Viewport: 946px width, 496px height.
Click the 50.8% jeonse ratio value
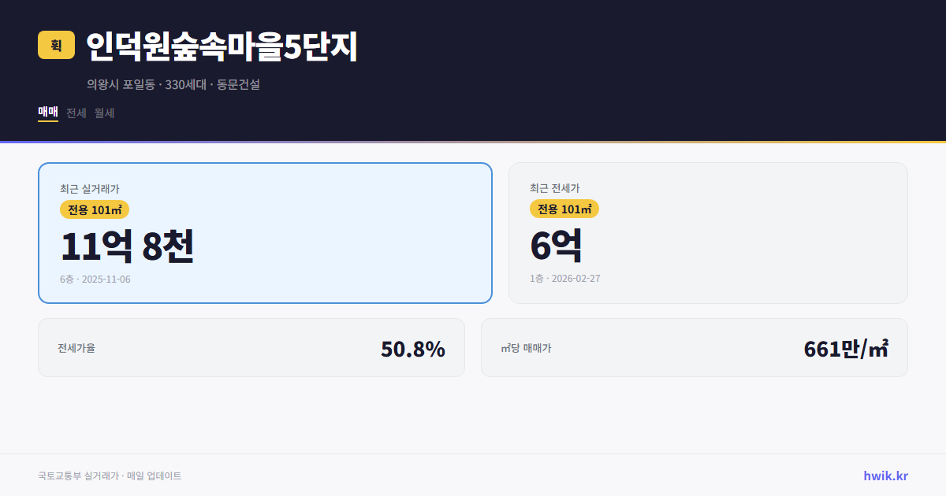pos(412,349)
